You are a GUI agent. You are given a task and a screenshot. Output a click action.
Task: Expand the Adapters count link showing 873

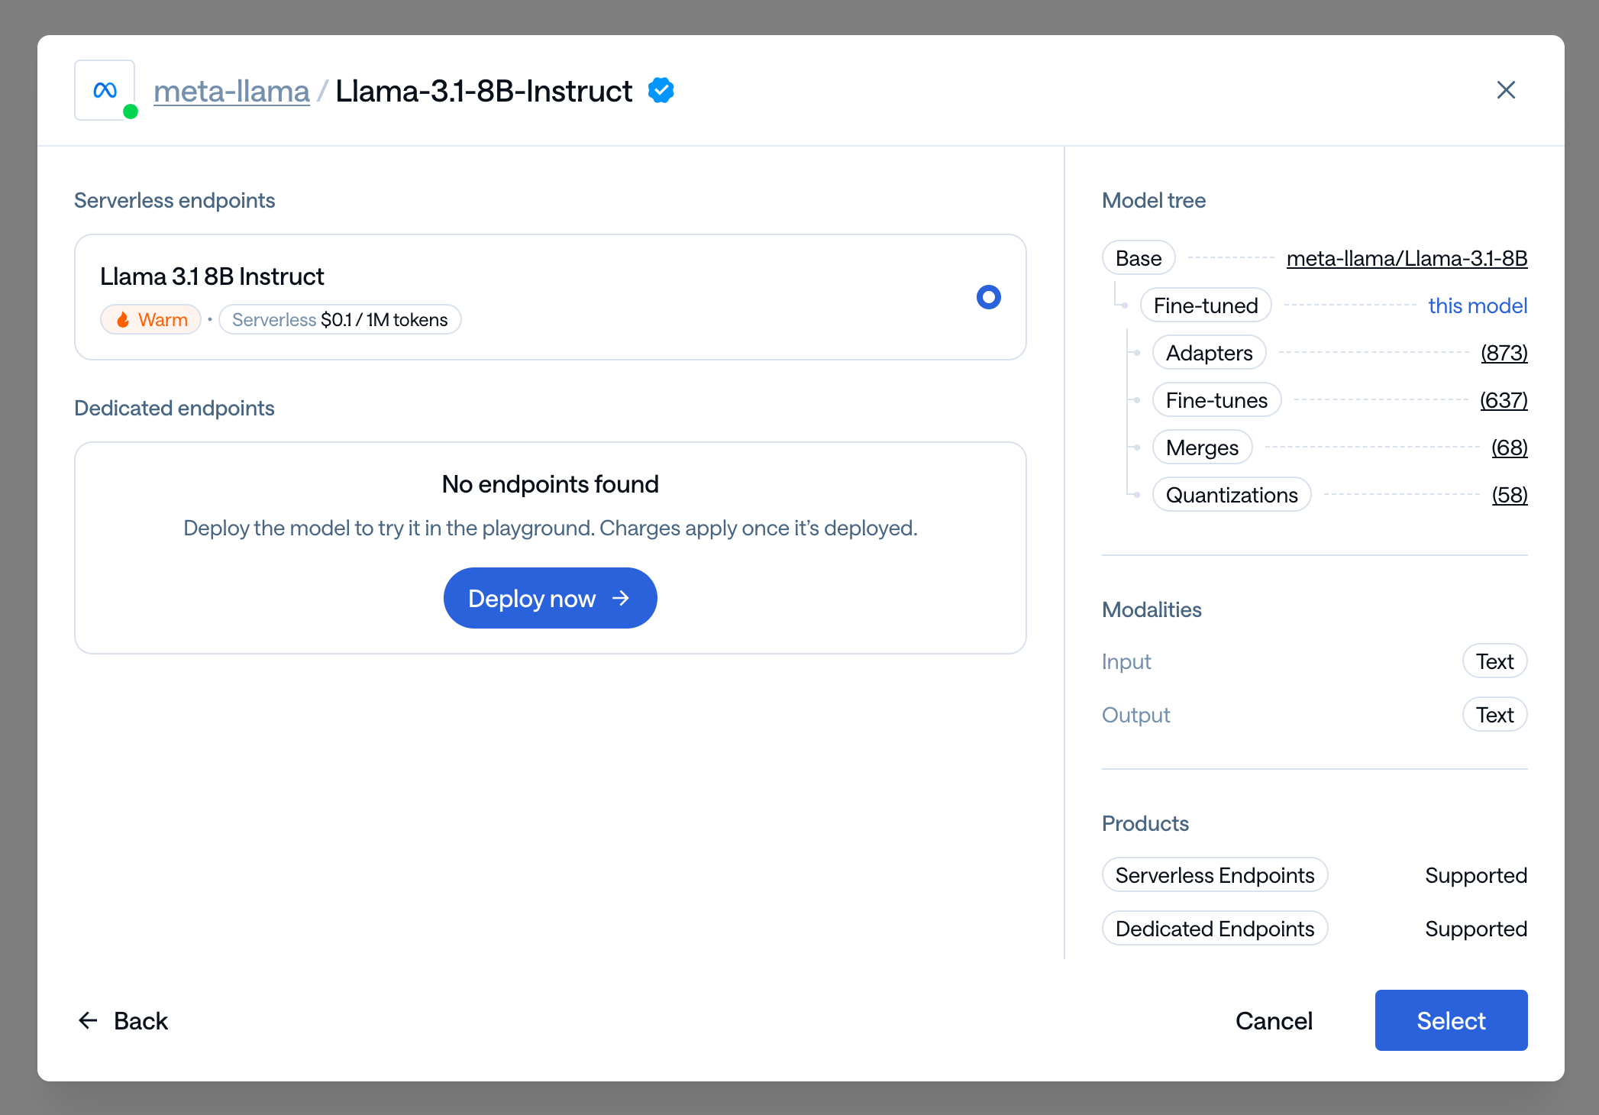click(1504, 353)
